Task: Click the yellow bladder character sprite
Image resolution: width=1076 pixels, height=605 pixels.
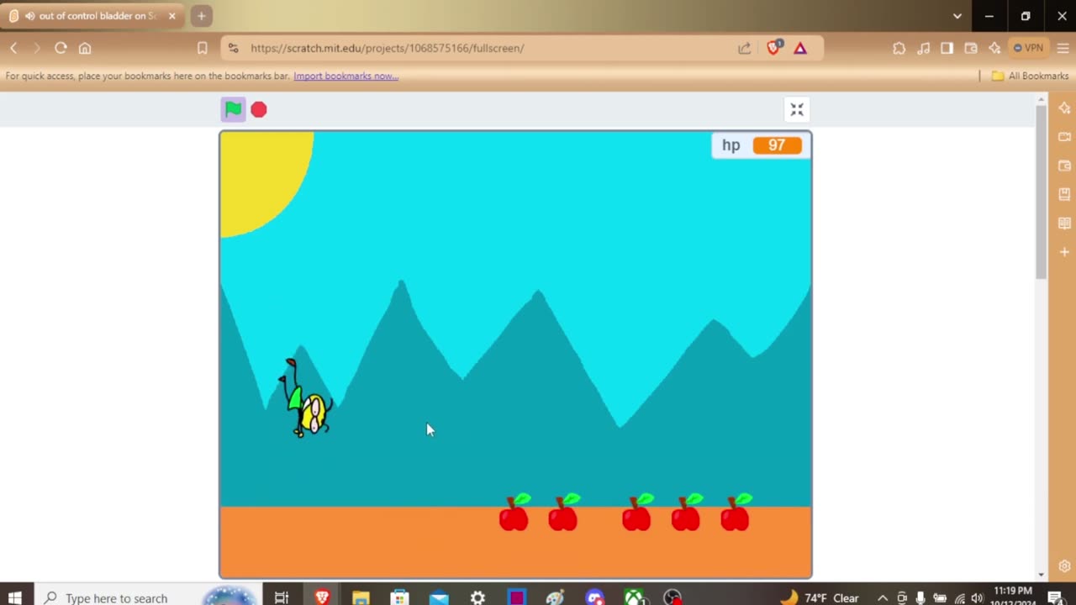Action: (305, 399)
